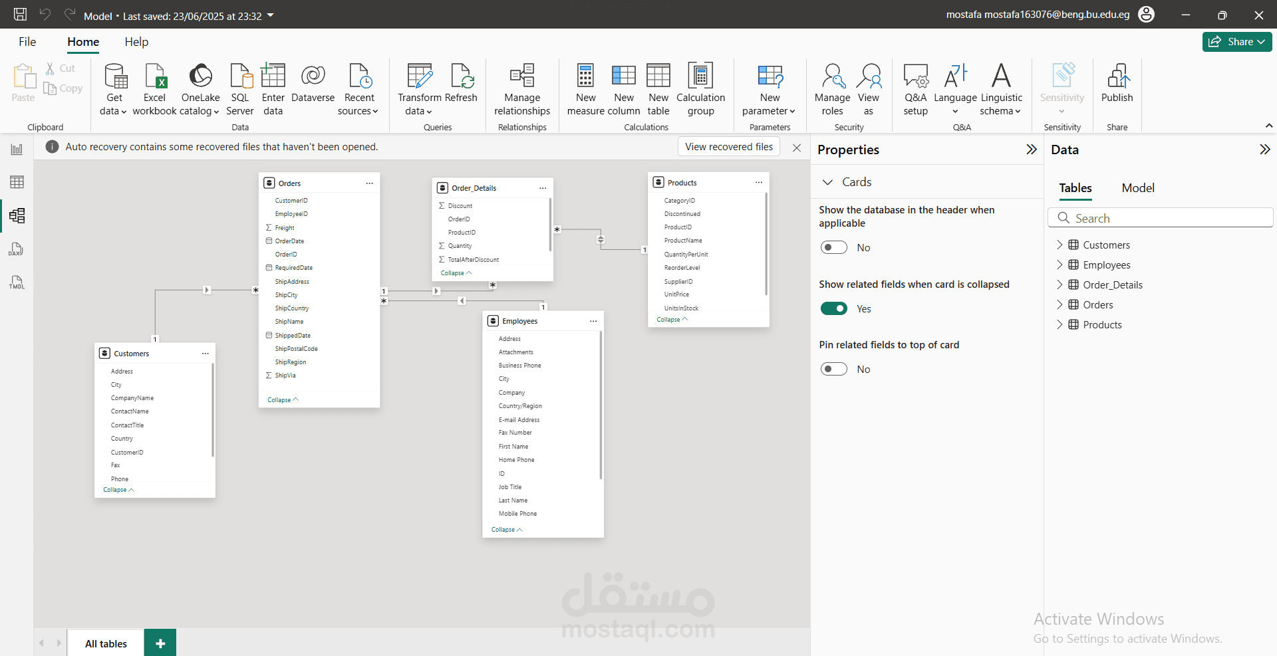Open the File menu
The image size is (1277, 656).
point(27,42)
